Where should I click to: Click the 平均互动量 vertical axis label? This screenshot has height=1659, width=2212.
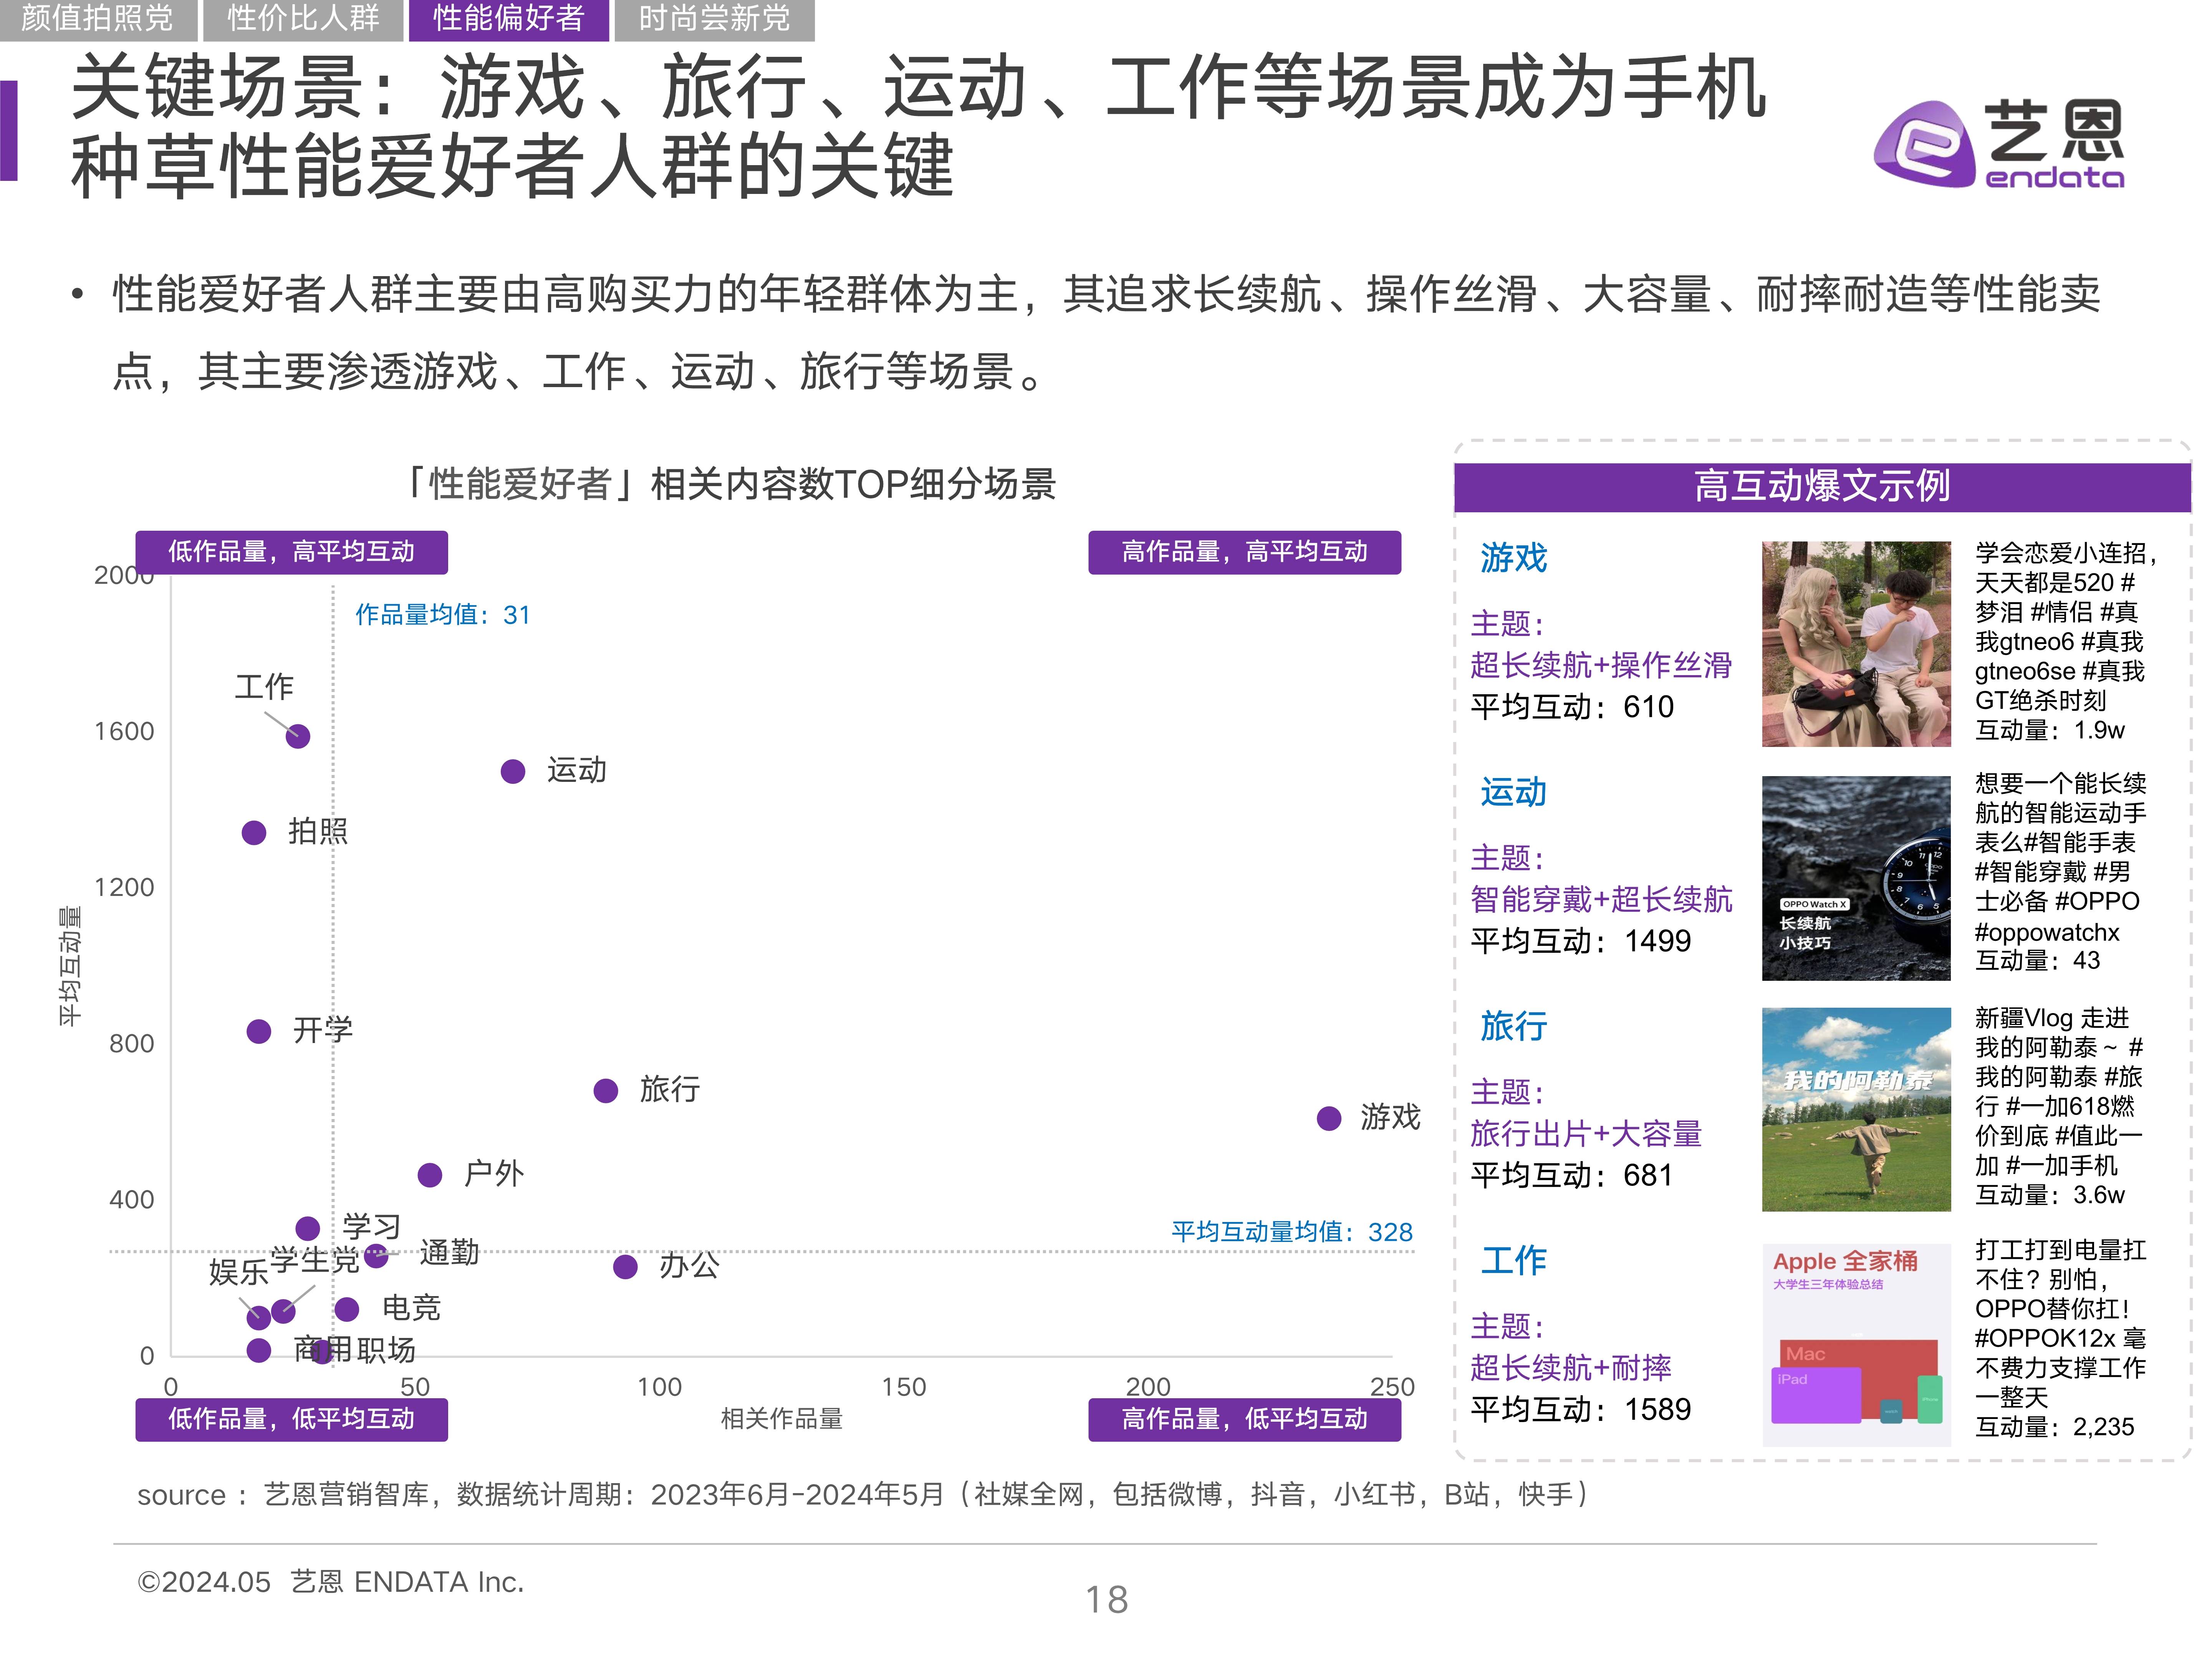69,966
